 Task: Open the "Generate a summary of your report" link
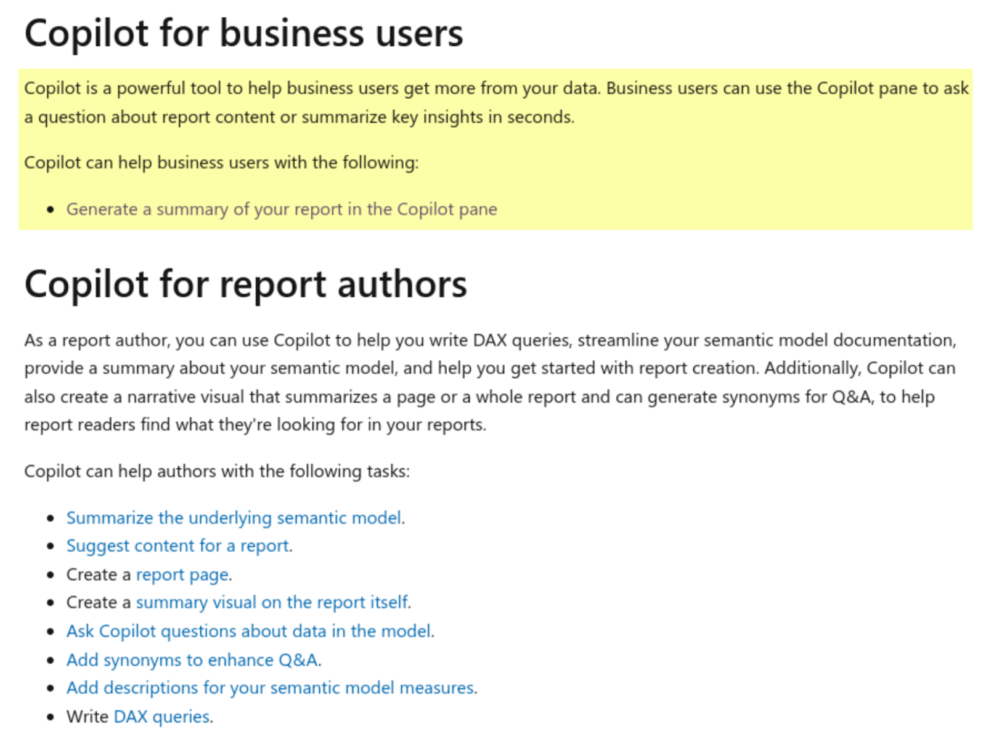pyautogui.click(x=281, y=209)
